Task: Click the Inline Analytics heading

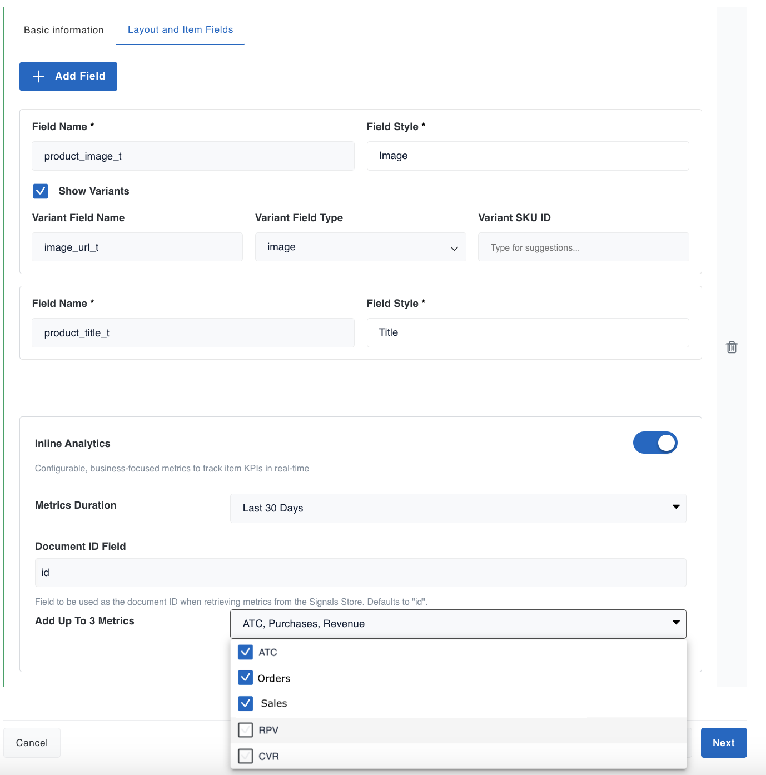Action: 73,444
